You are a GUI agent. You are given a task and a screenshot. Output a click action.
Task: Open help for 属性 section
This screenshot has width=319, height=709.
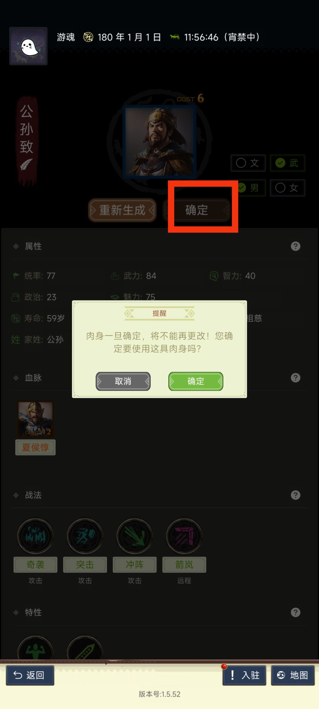point(295,246)
